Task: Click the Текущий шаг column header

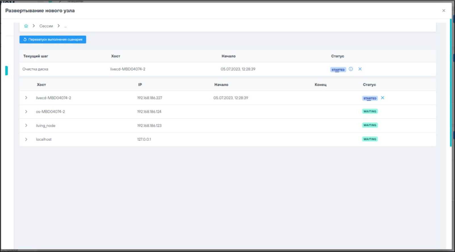Action: [x=36, y=56]
